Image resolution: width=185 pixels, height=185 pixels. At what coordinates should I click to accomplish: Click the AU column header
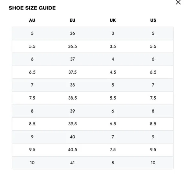(32, 20)
